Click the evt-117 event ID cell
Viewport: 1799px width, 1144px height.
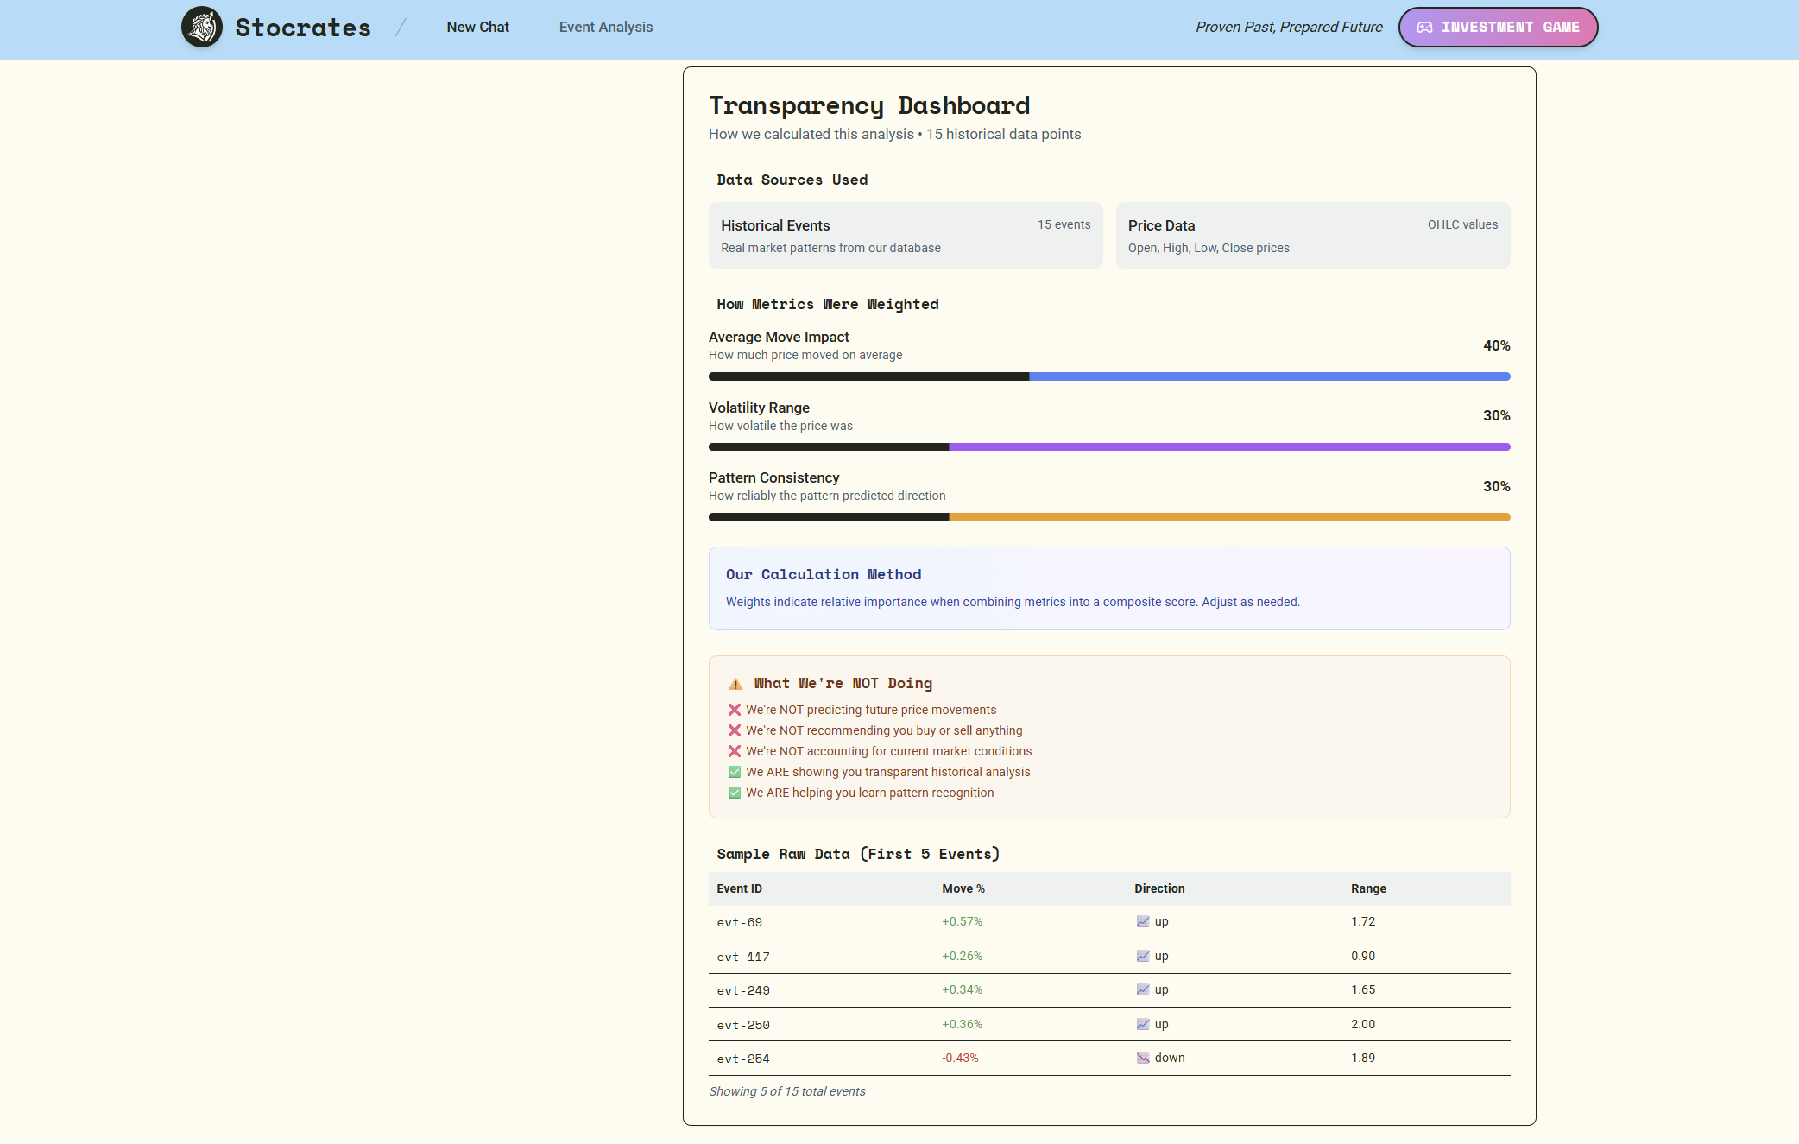[x=742, y=957]
